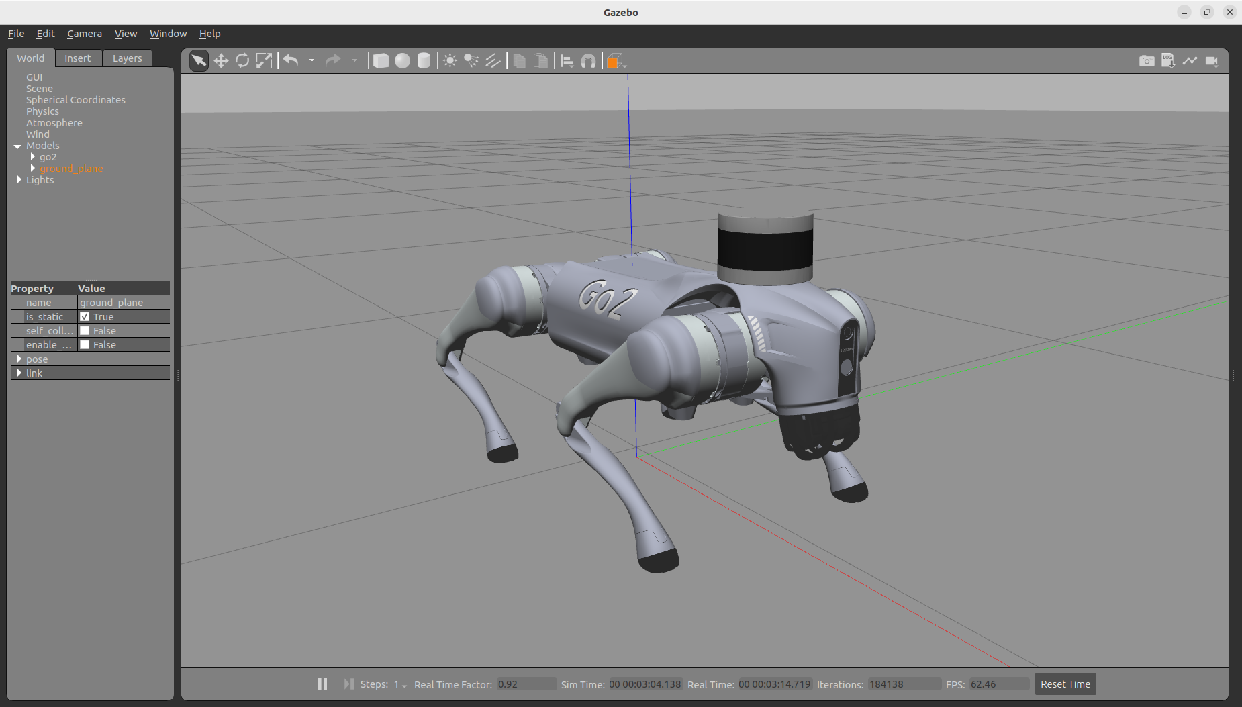Select Wind in the world tree
The width and height of the screenshot is (1242, 707).
[x=38, y=134]
